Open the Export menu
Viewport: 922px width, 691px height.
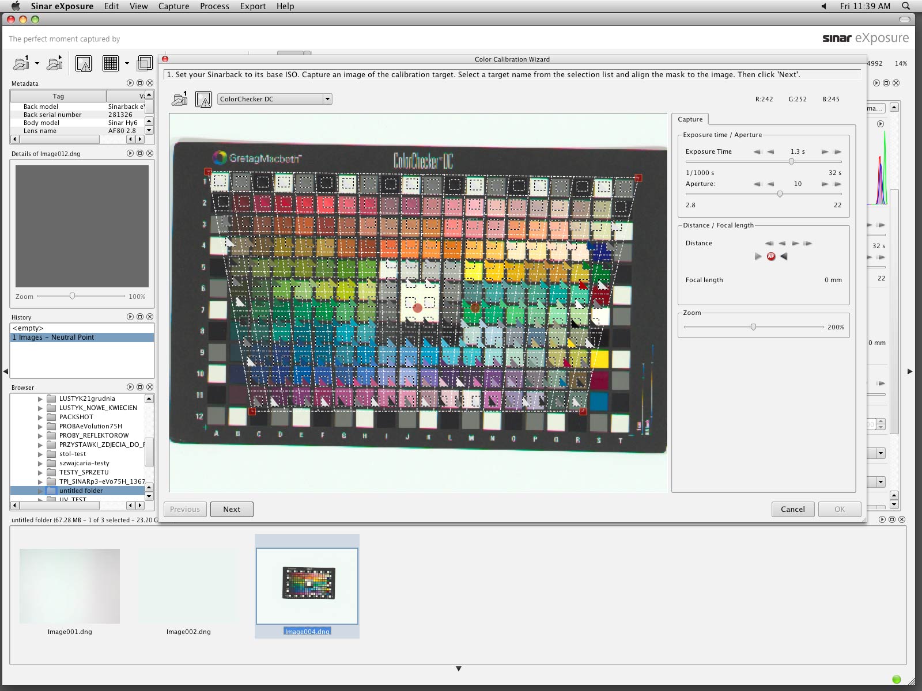253,6
